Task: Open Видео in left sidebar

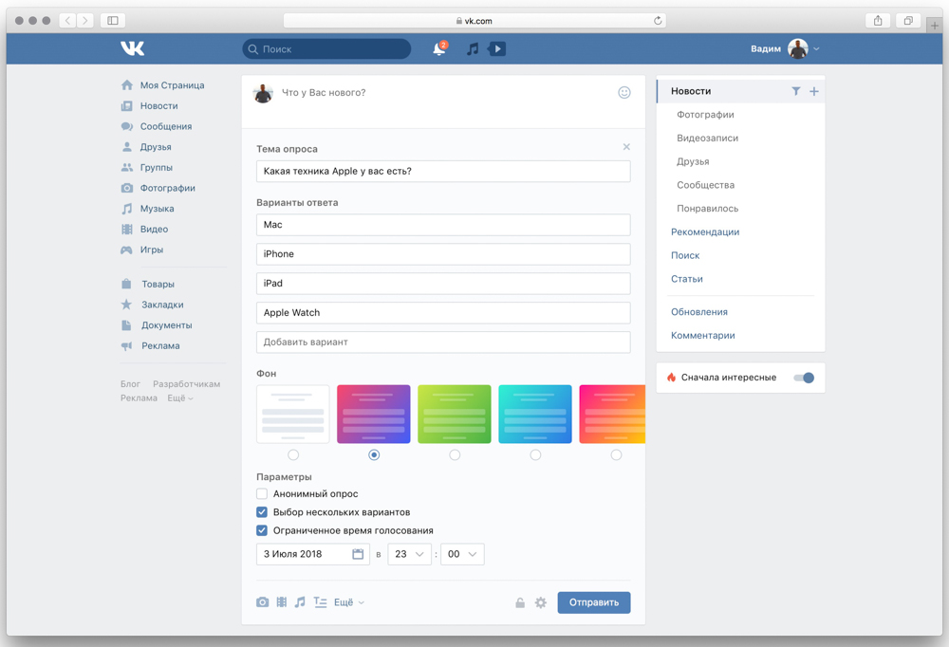Action: [154, 230]
